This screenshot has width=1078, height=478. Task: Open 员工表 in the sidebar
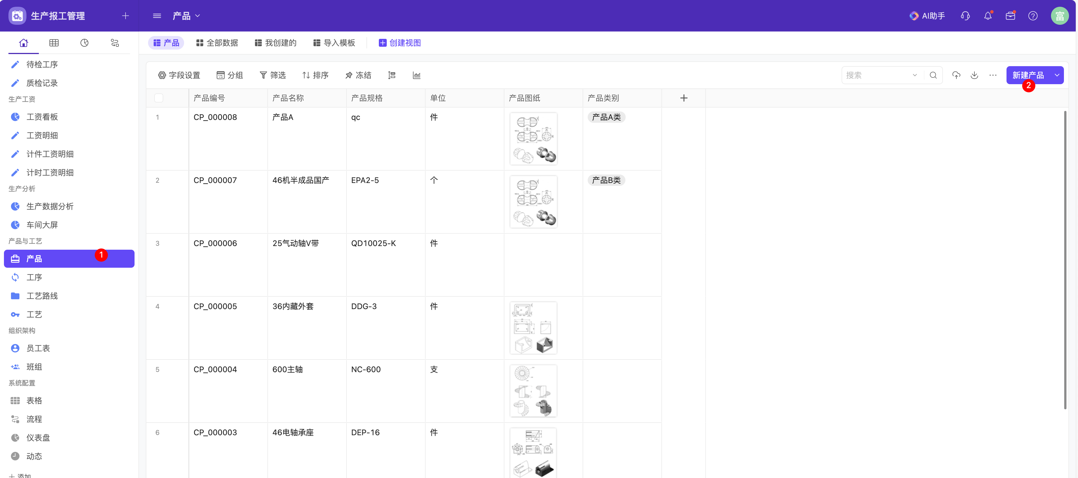[x=69, y=348]
